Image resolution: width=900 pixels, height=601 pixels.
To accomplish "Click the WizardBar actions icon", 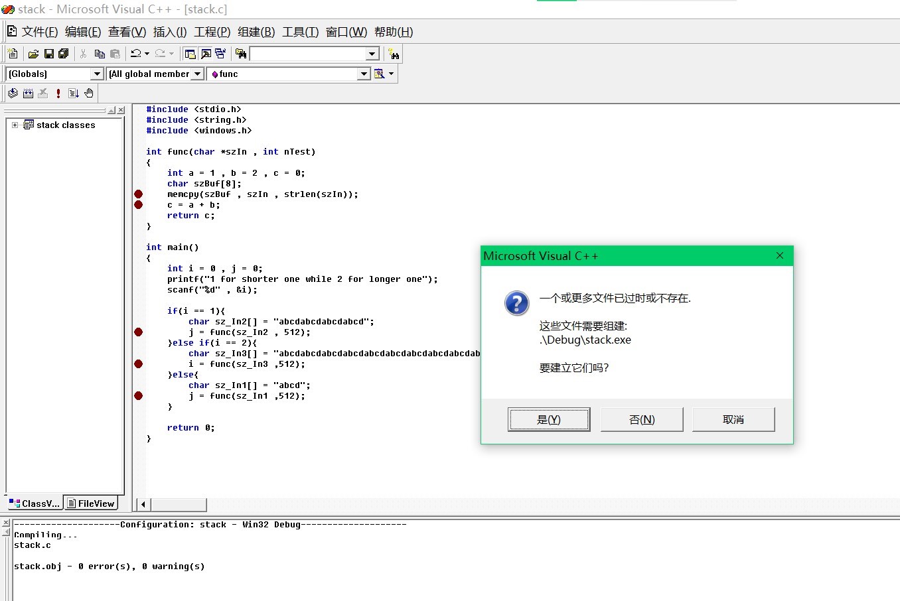I will (x=380, y=74).
